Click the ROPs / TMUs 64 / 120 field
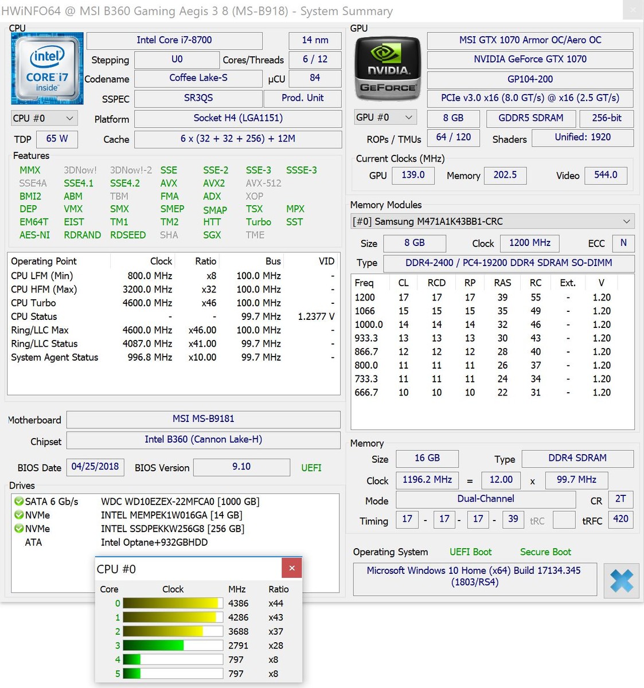The image size is (644, 688). point(453,138)
